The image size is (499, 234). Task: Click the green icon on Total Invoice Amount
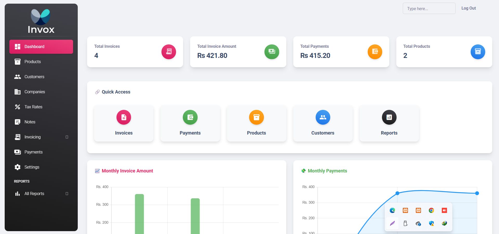point(272,52)
